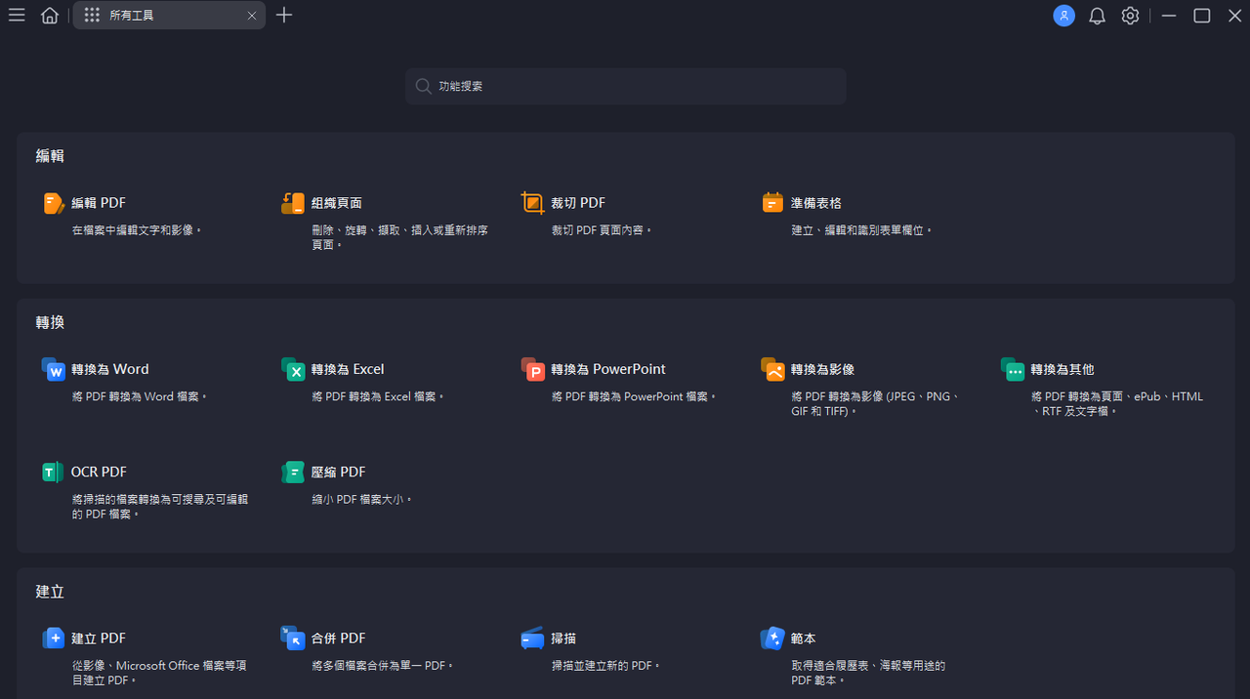Open the hamburger menu
Image resolution: width=1250 pixels, height=699 pixels.
pos(17,16)
